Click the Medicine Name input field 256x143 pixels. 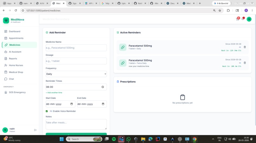click(76, 48)
